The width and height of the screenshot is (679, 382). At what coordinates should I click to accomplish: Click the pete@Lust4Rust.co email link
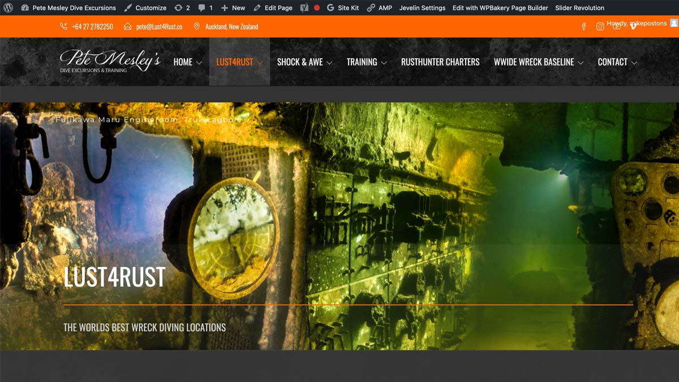click(159, 27)
